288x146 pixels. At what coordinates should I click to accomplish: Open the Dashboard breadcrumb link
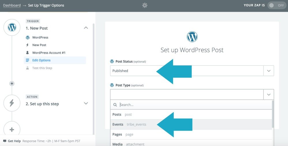pos(12,5)
